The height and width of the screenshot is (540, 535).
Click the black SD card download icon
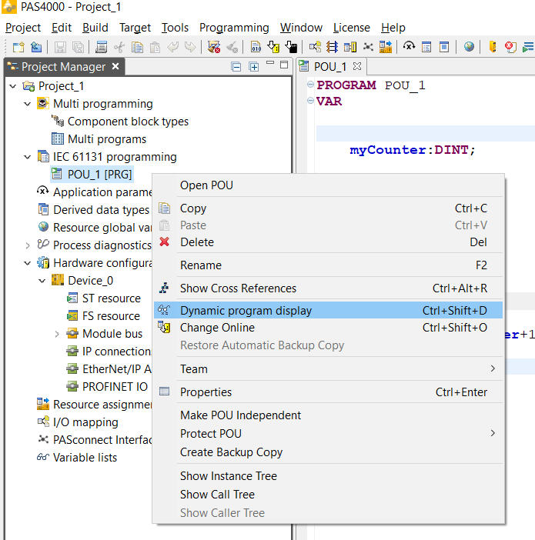pos(291,47)
